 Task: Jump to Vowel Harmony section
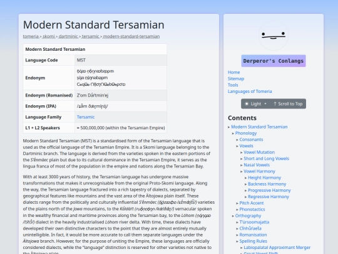click(259, 171)
